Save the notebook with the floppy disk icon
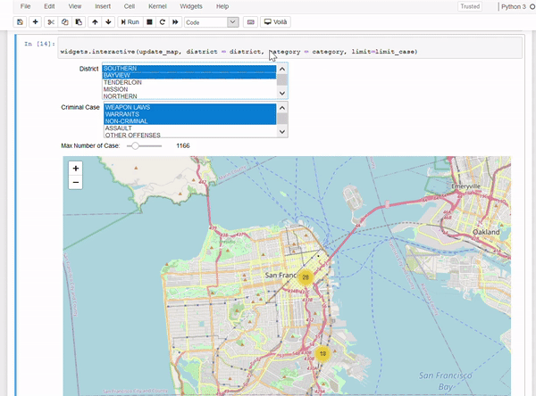The image size is (536, 396). (x=20, y=21)
